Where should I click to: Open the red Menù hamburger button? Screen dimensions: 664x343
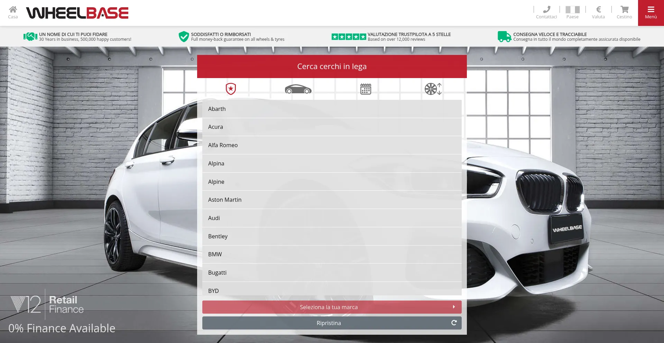pyautogui.click(x=651, y=13)
